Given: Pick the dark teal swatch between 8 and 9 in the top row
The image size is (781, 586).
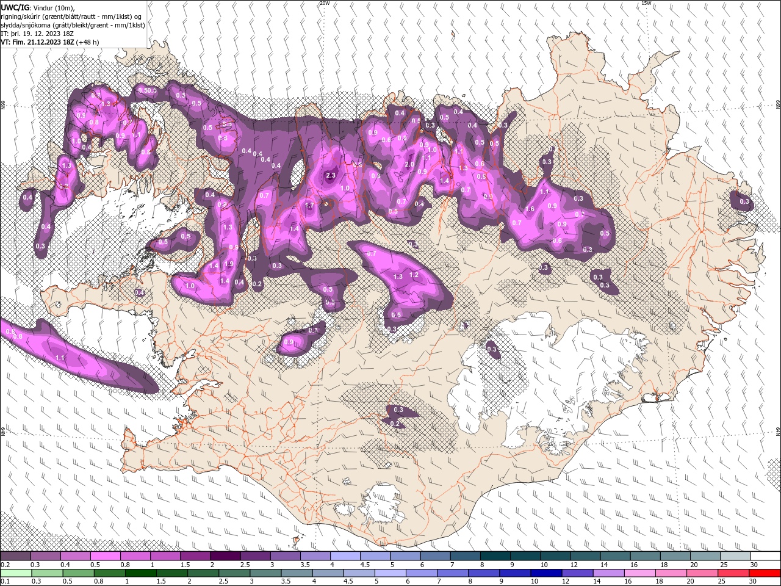Looking at the screenshot, I should pos(495,557).
